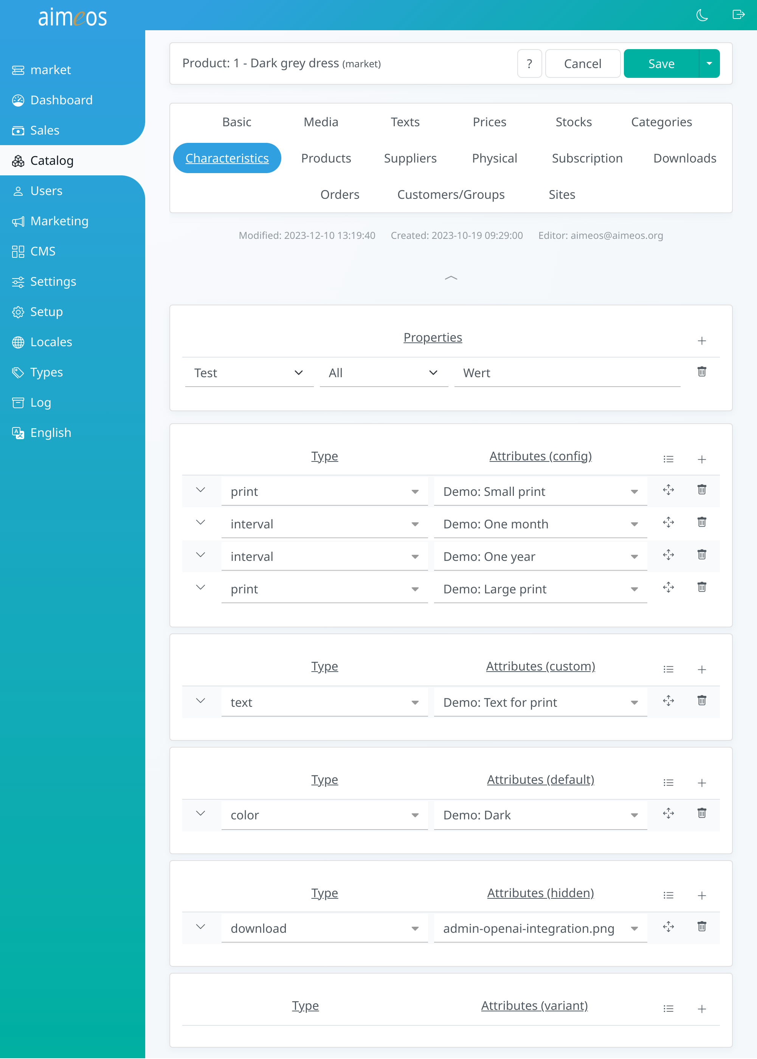Open the Types sidebar entry
Screen dimensions: 757x1059
click(72, 372)
